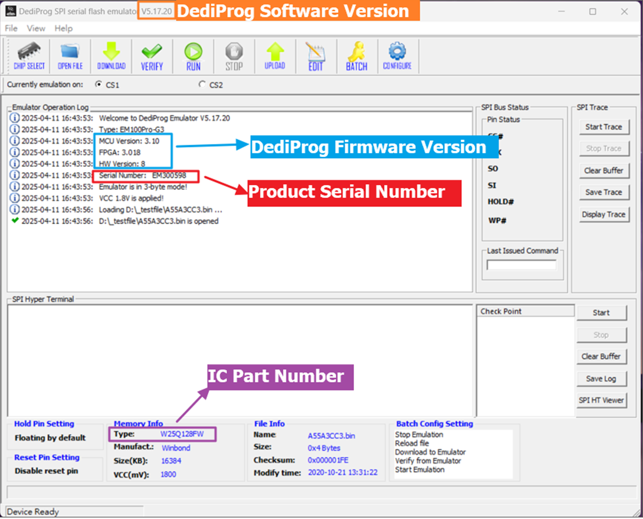Viewport: 643px width, 519px height.
Task: Open the Chip Select tool
Action: (29, 56)
